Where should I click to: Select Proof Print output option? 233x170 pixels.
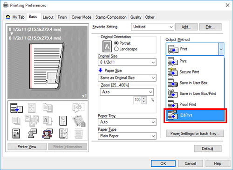(x=195, y=105)
